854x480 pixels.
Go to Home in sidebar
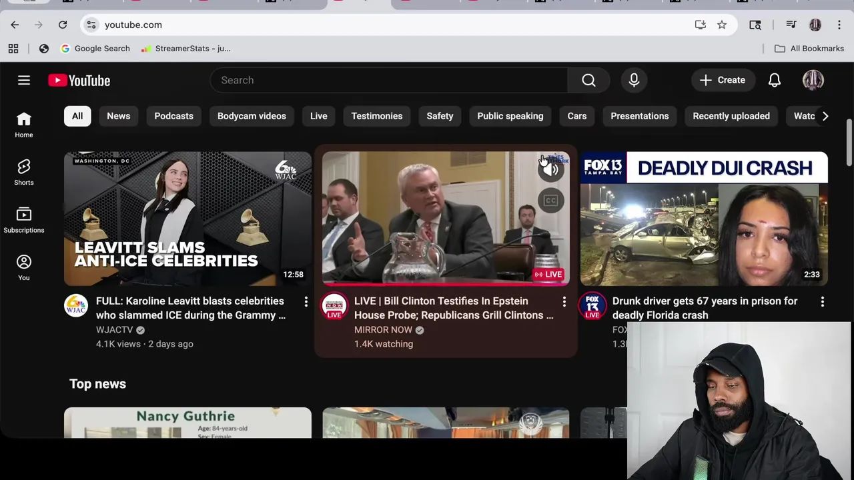(24, 125)
